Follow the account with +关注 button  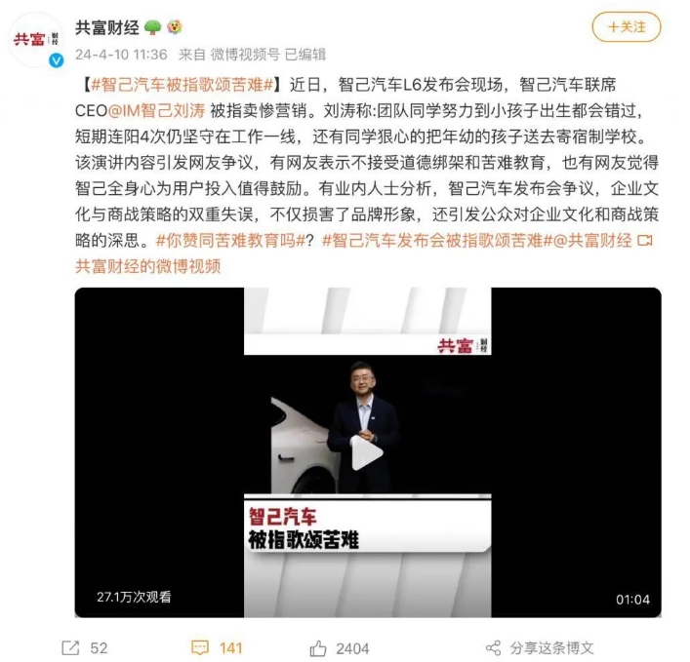627,27
